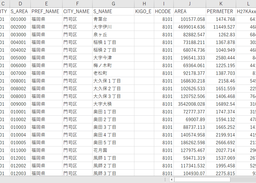Select PERIMETER value 16892.54
Screen dimensions: 256x183
(x=221, y=104)
